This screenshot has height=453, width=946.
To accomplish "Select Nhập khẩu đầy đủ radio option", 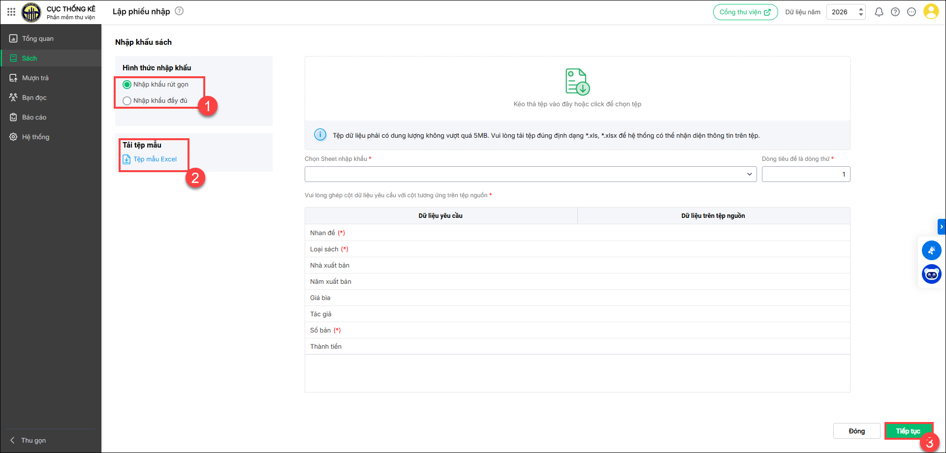I will pos(127,101).
